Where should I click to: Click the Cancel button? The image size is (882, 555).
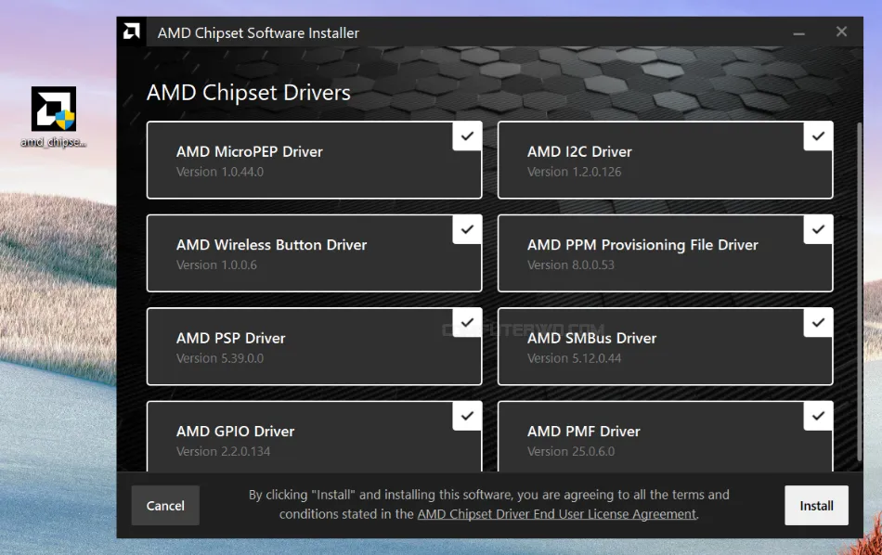coord(165,506)
